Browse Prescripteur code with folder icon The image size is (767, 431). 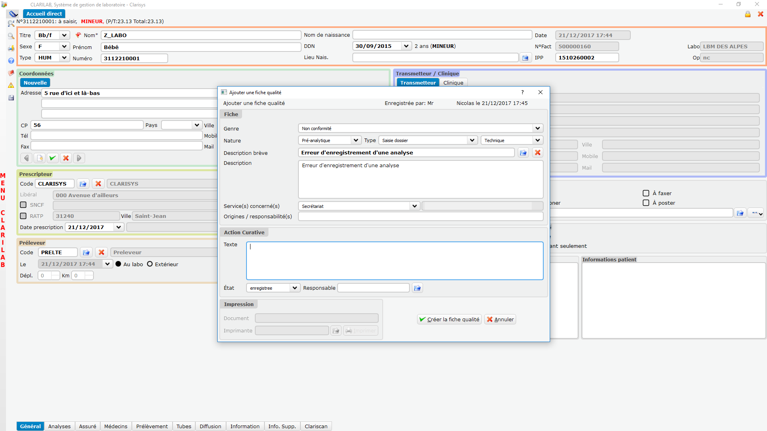pos(83,184)
